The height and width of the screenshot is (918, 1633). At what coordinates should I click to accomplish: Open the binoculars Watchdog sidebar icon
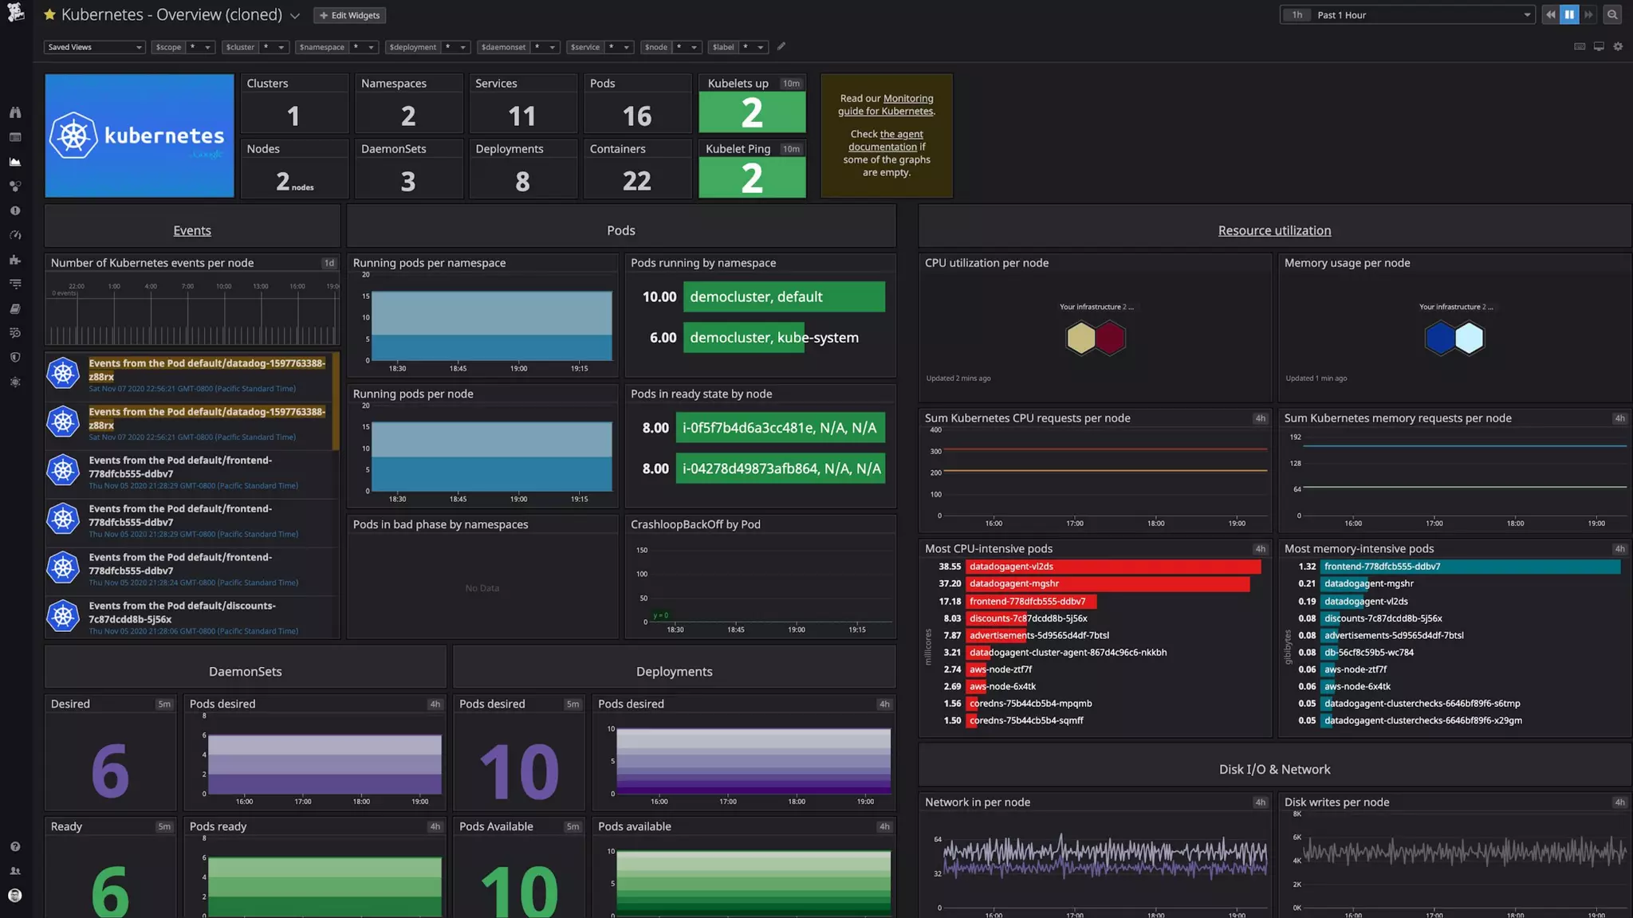tap(15, 112)
